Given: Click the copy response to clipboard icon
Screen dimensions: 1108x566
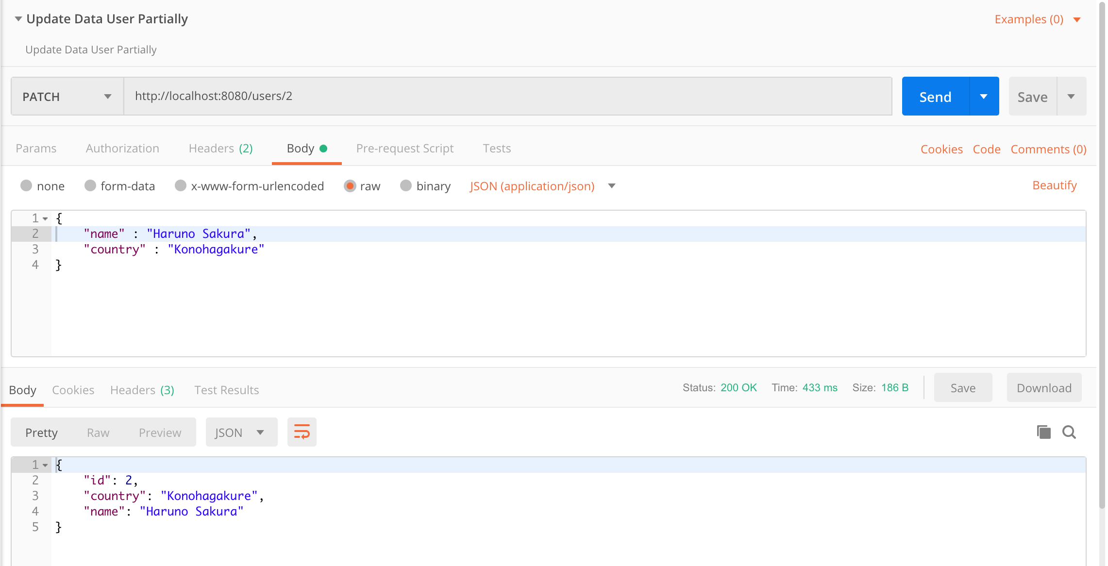Looking at the screenshot, I should pos(1043,432).
